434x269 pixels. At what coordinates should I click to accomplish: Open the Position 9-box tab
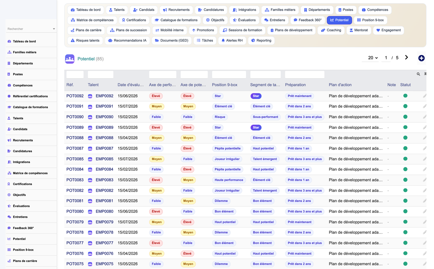point(370,20)
